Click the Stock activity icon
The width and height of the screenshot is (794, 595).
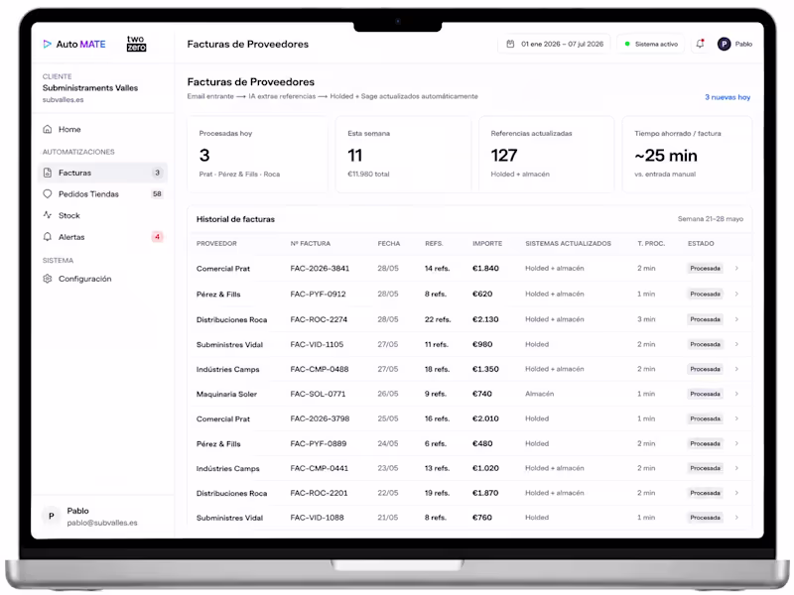(47, 215)
